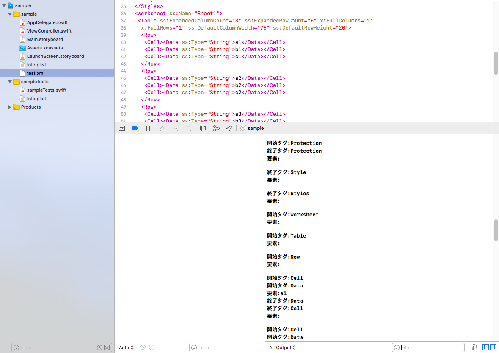Toggle the variables view pane
This screenshot has width=499, height=353.
pos(485,347)
